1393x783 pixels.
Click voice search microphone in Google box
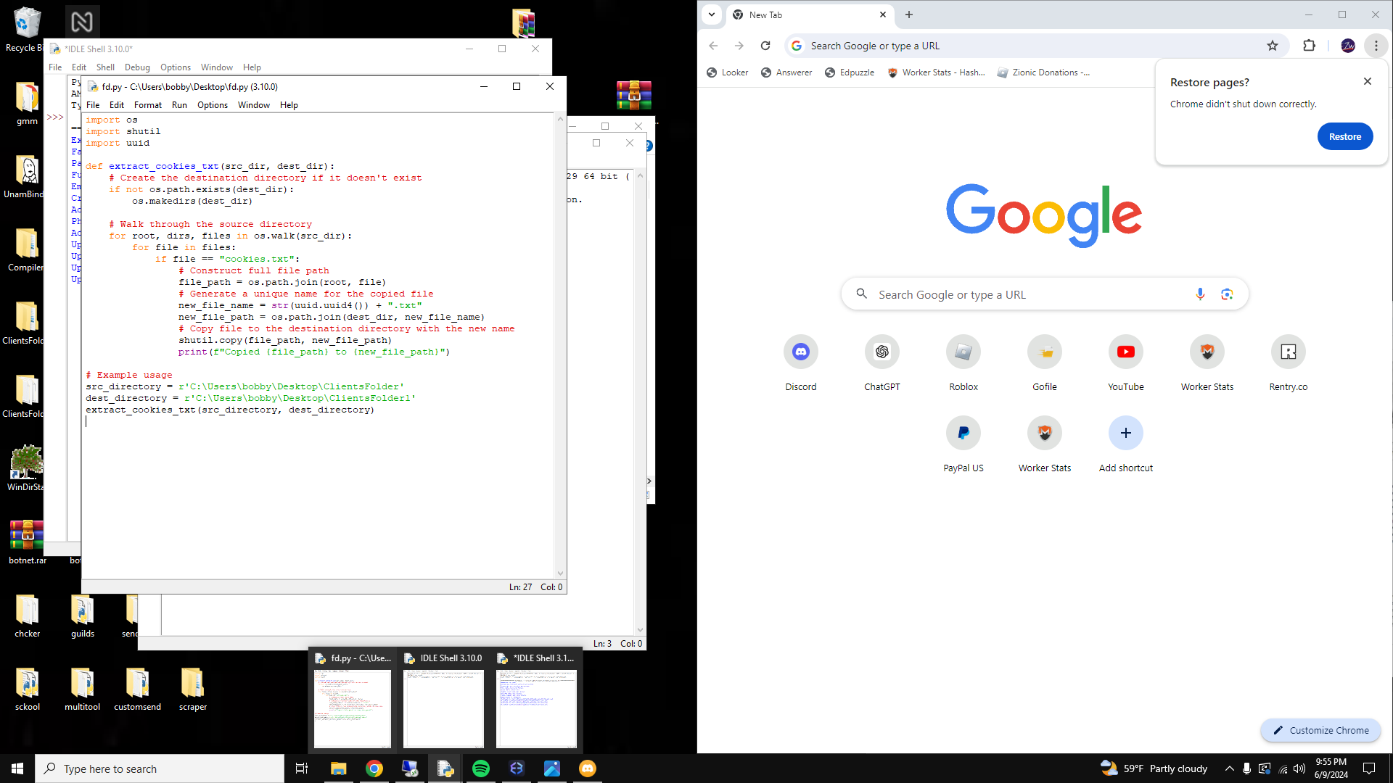click(x=1200, y=294)
